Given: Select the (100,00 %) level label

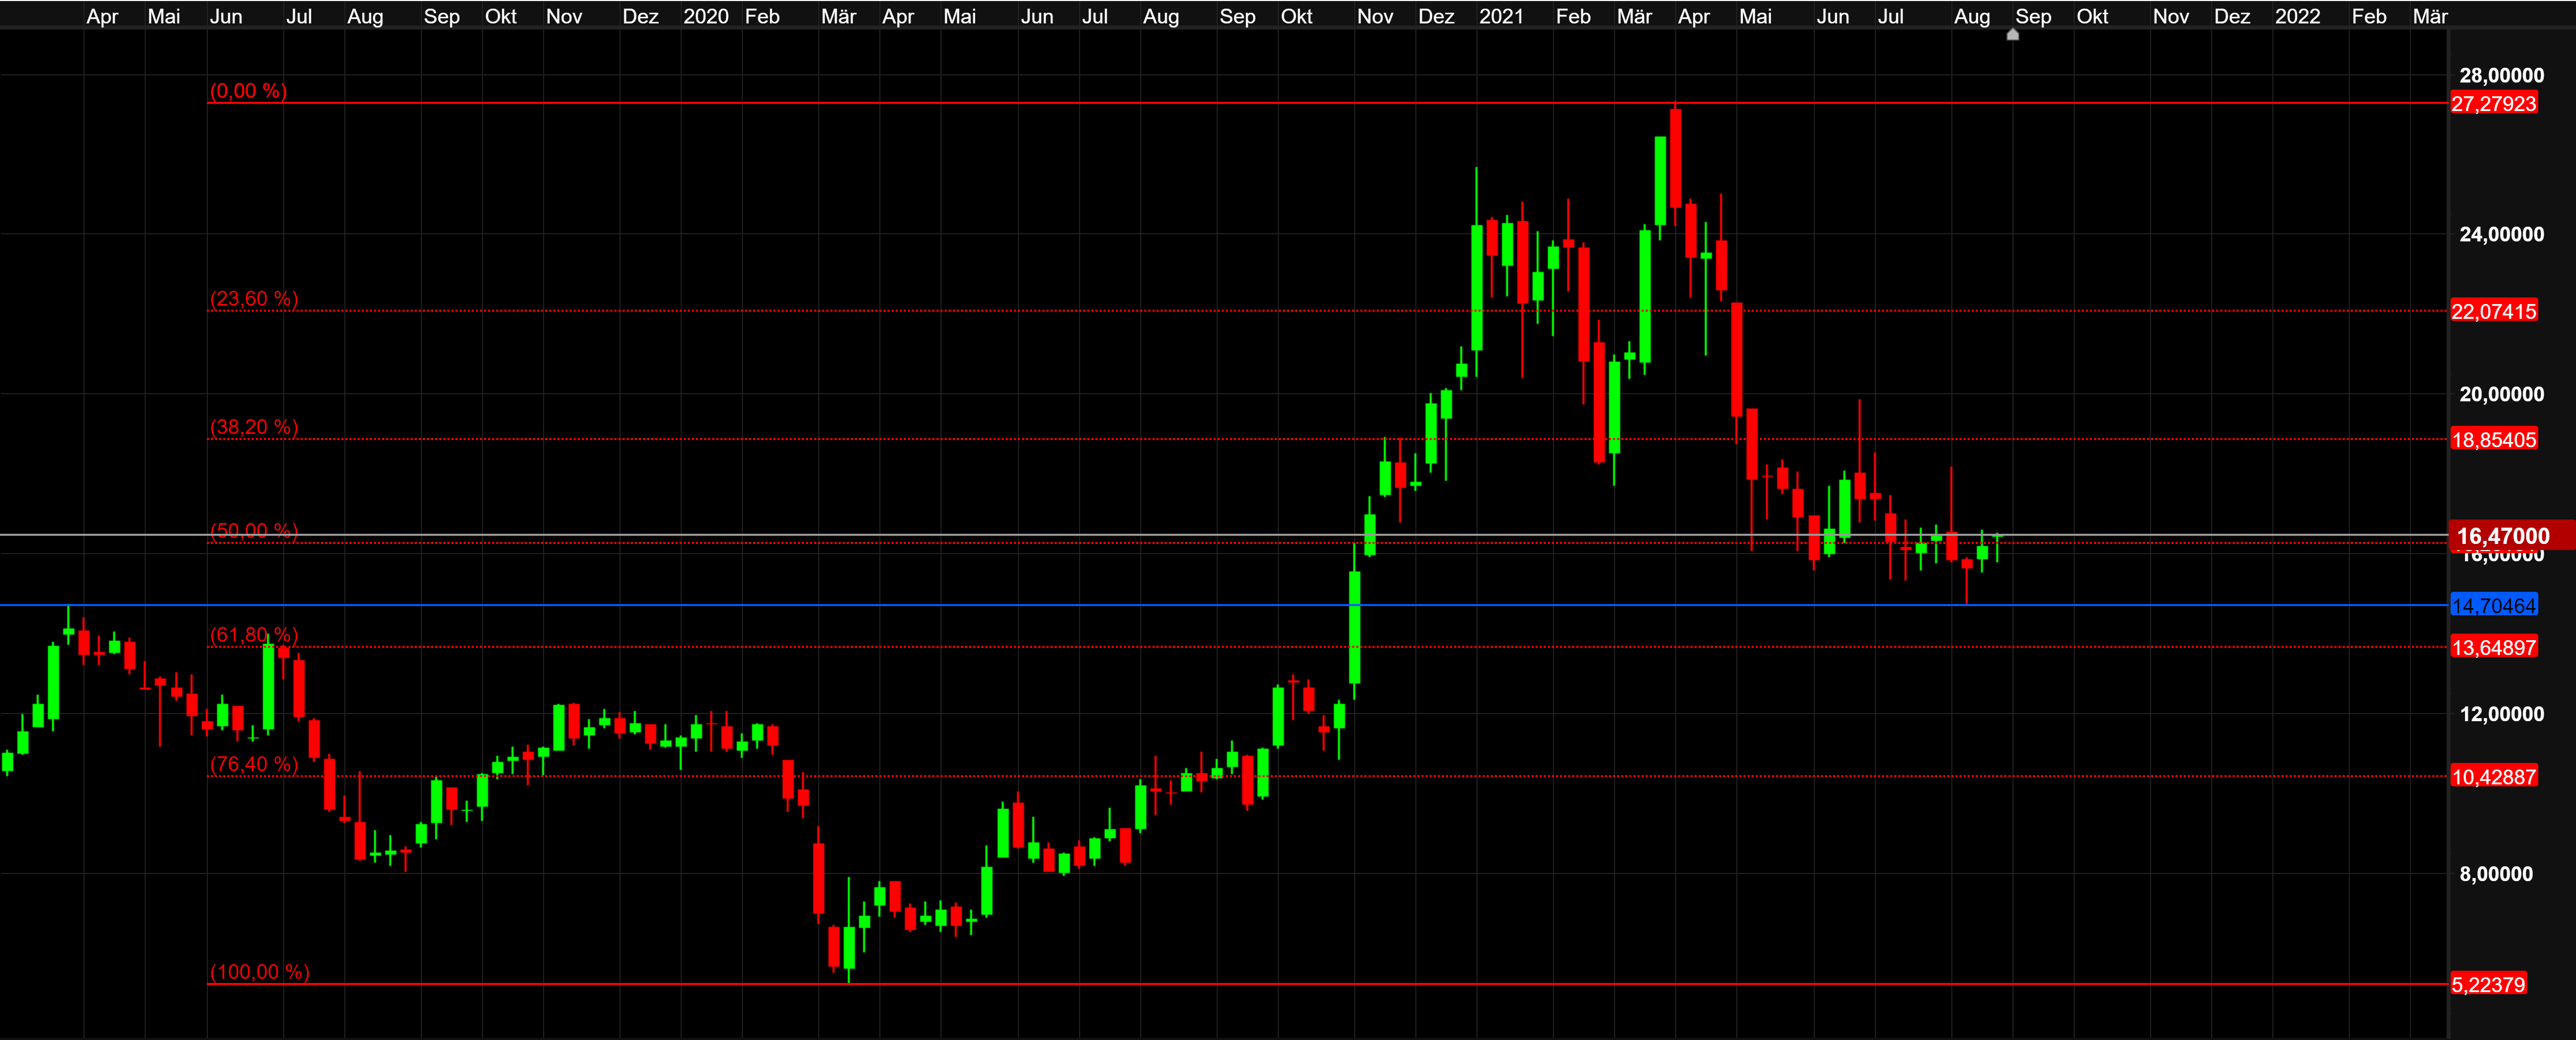Looking at the screenshot, I should click(259, 972).
